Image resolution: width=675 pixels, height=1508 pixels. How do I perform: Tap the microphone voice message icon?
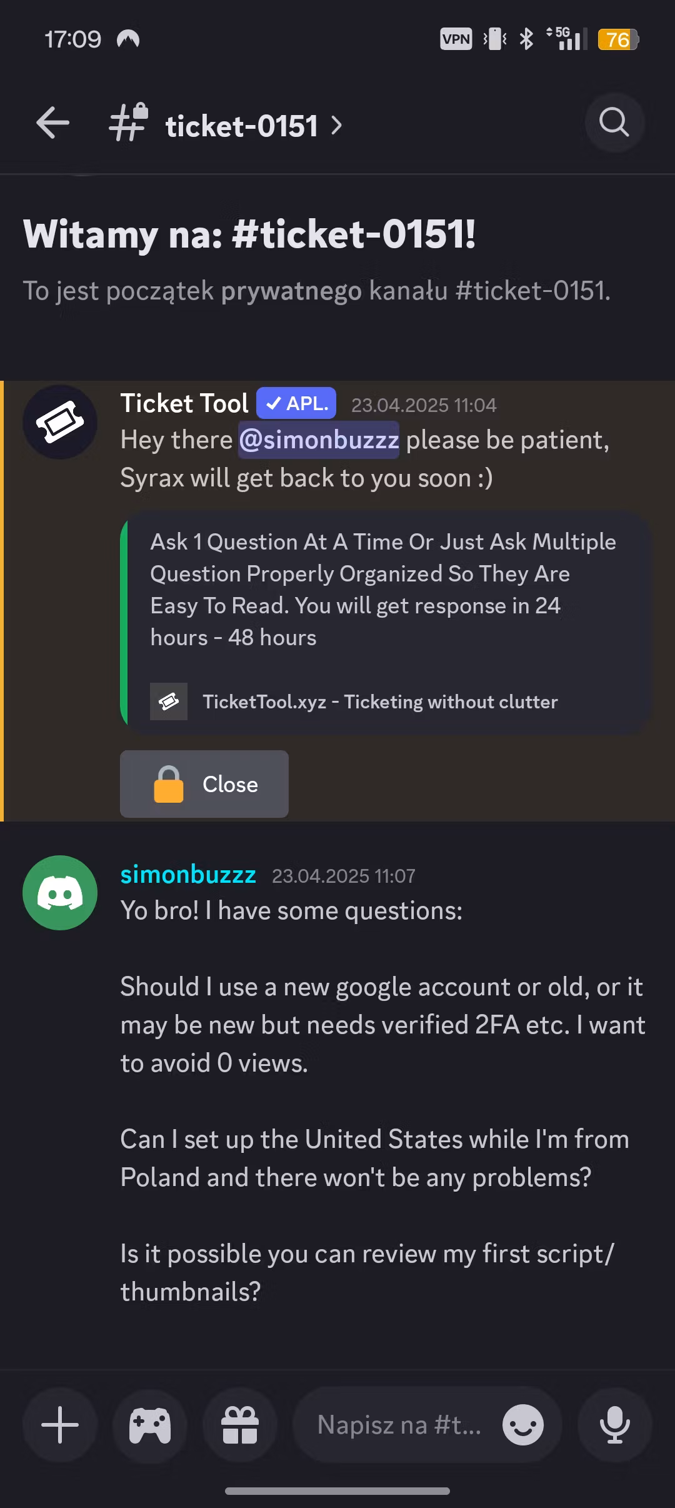[x=615, y=1425]
